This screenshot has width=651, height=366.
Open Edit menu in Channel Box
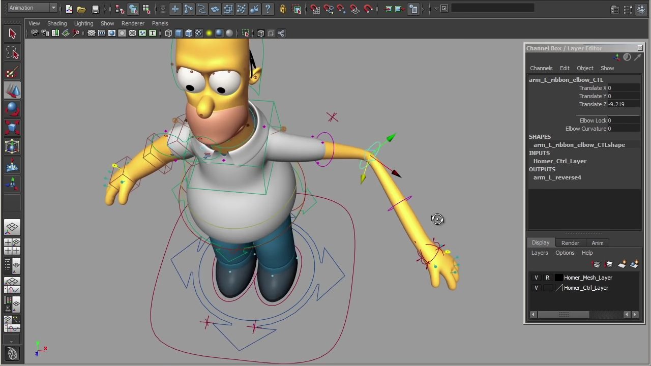(565, 68)
